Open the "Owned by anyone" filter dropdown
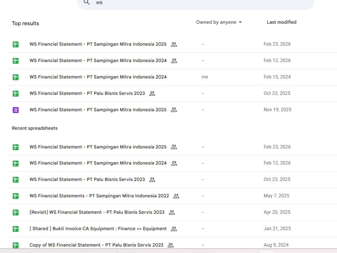 point(219,22)
